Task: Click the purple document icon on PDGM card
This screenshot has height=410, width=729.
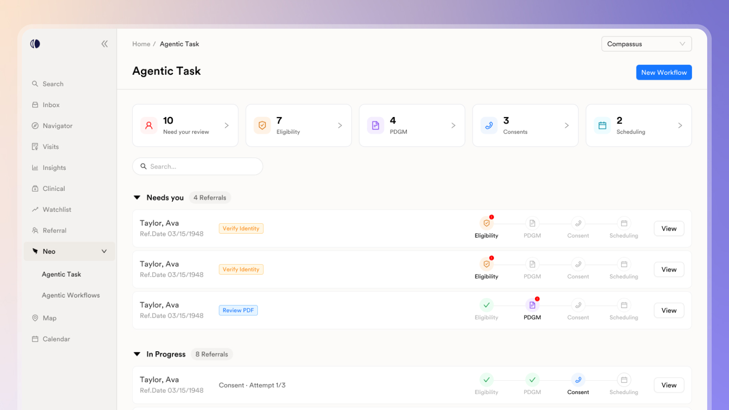Action: (375, 125)
